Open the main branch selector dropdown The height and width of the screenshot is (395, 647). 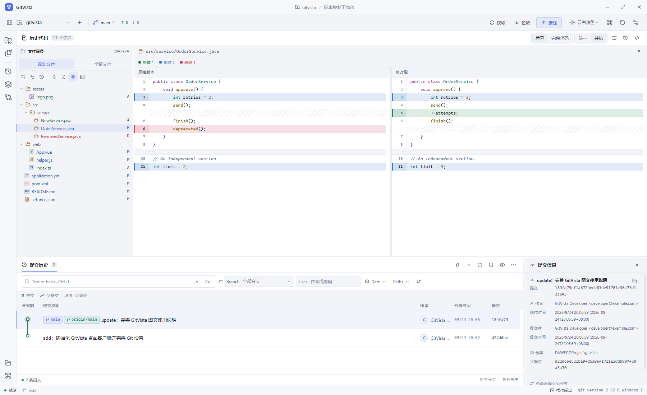coord(104,22)
